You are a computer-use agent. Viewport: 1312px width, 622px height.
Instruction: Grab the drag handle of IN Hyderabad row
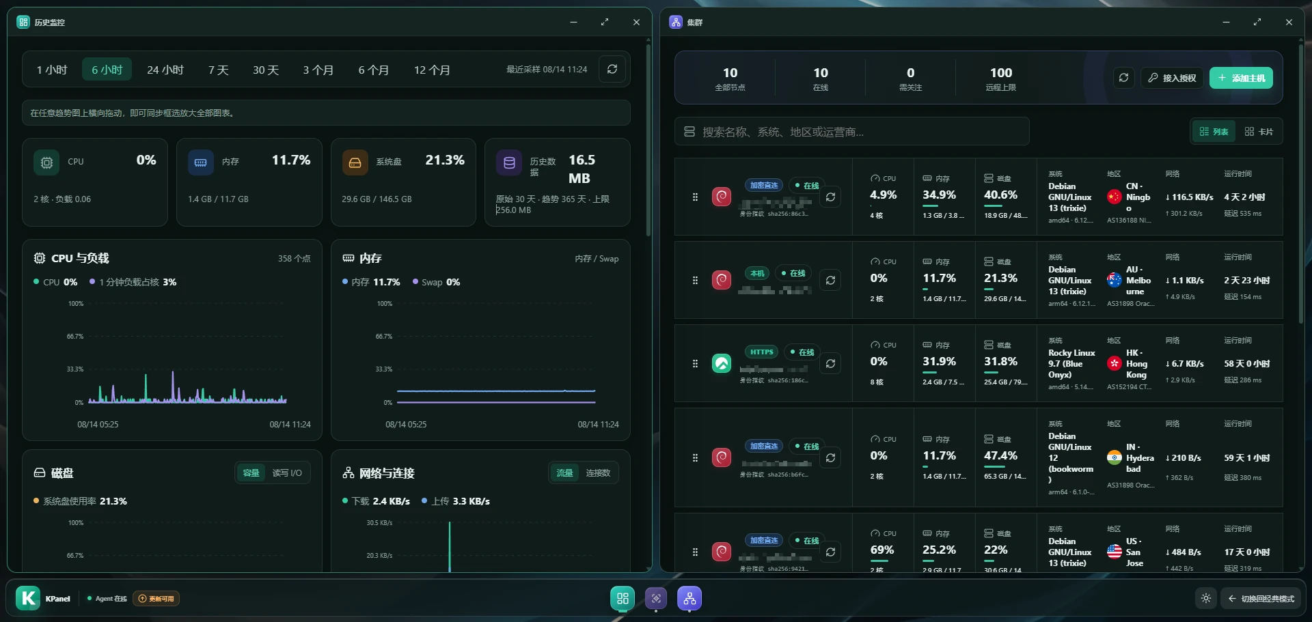695,458
